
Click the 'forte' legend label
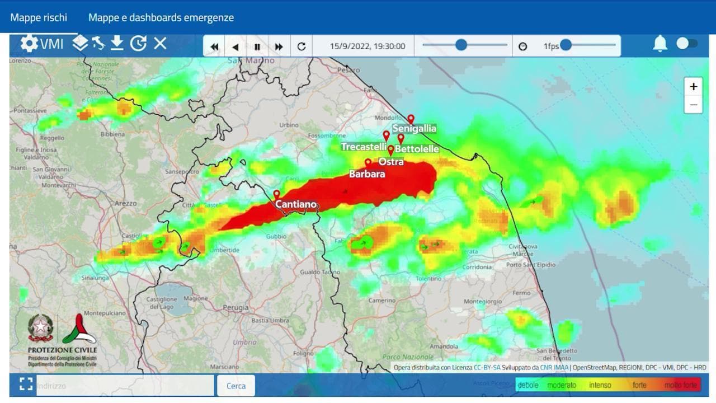click(x=639, y=385)
